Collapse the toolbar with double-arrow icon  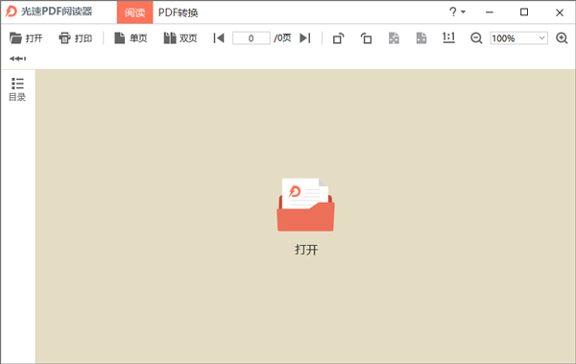[x=17, y=59]
